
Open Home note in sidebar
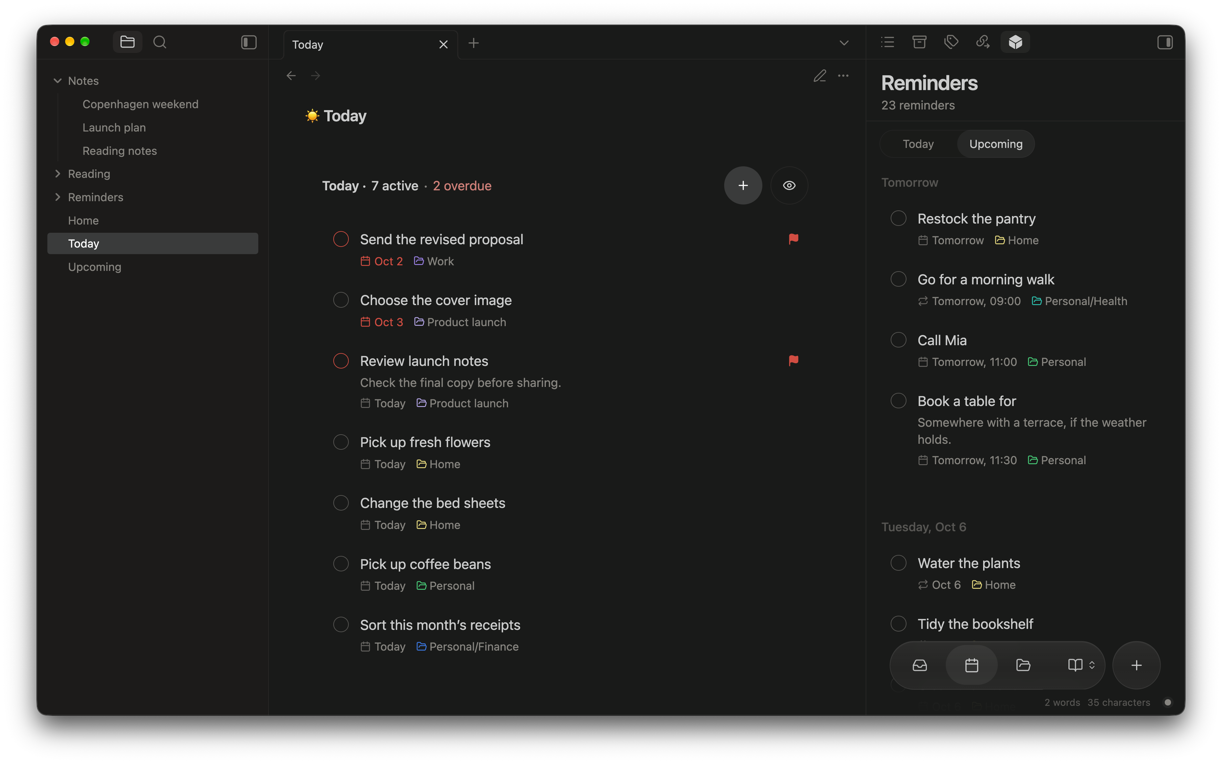click(x=84, y=220)
